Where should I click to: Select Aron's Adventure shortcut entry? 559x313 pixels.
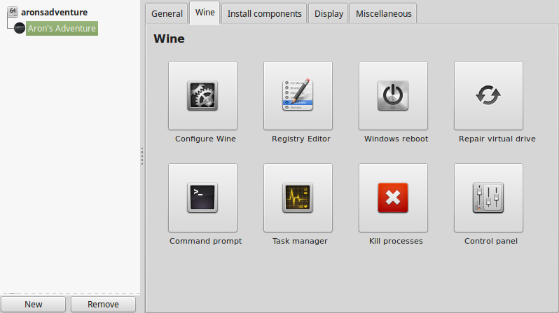[x=62, y=29]
